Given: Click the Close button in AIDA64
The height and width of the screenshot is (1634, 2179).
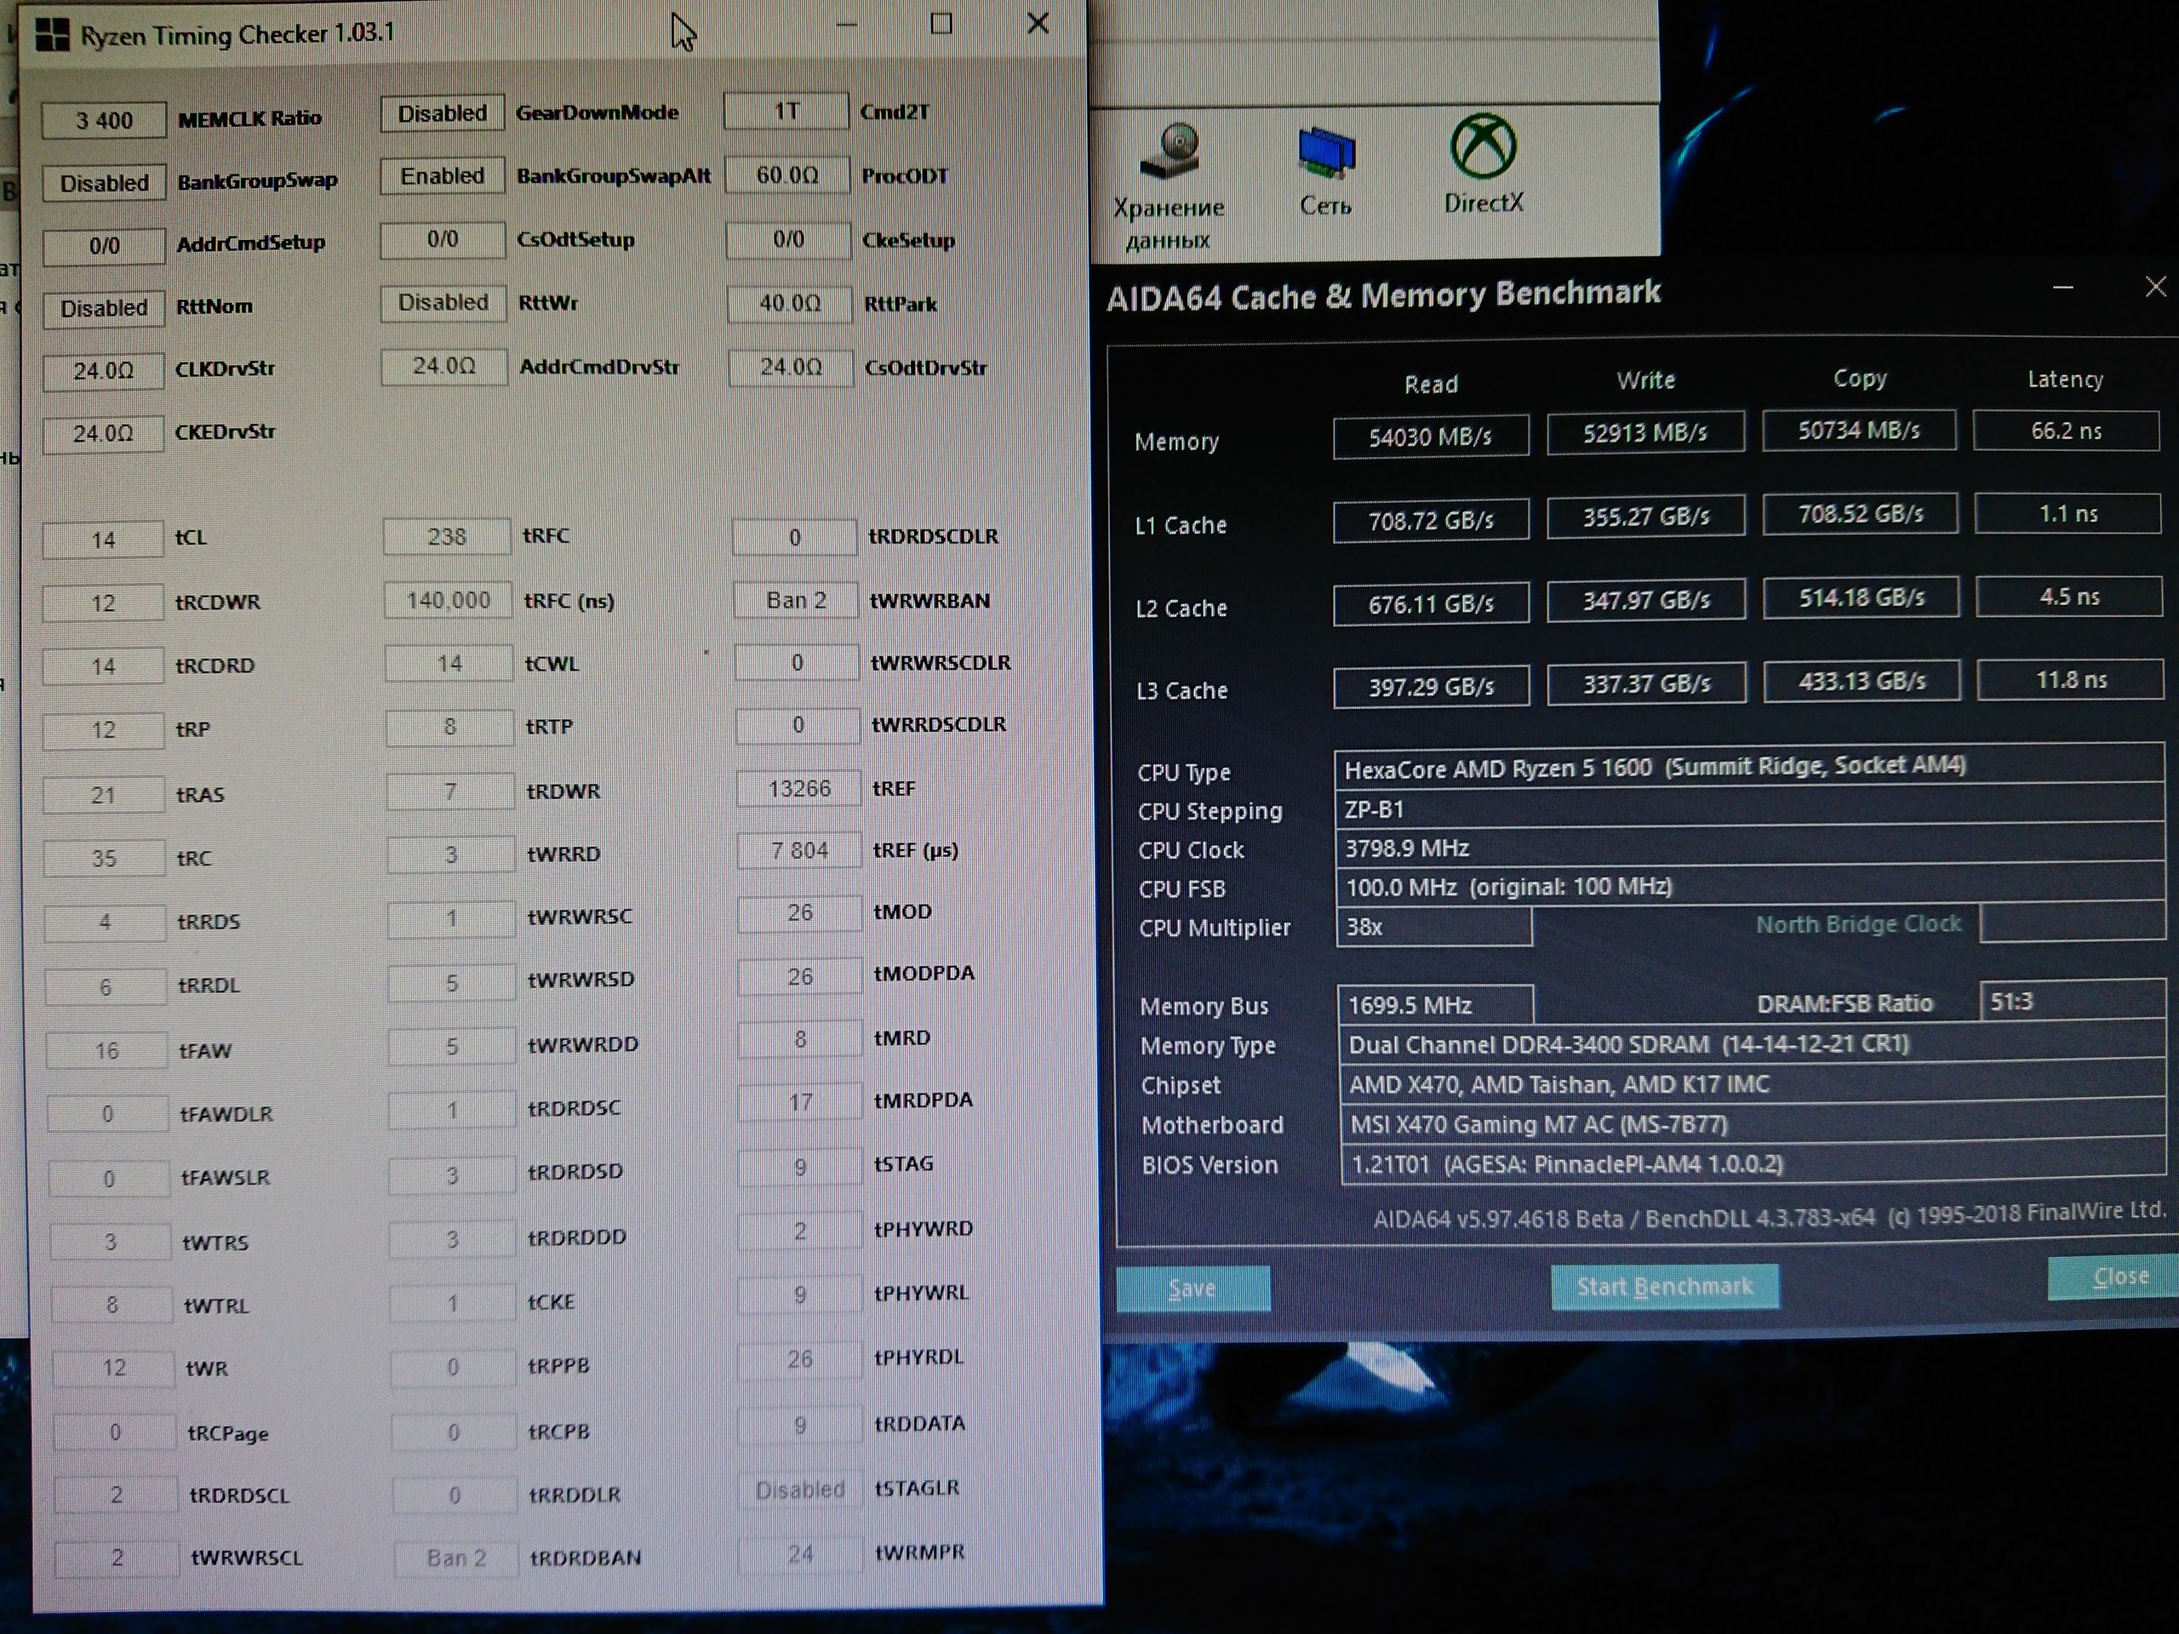Looking at the screenshot, I should (2118, 1277).
